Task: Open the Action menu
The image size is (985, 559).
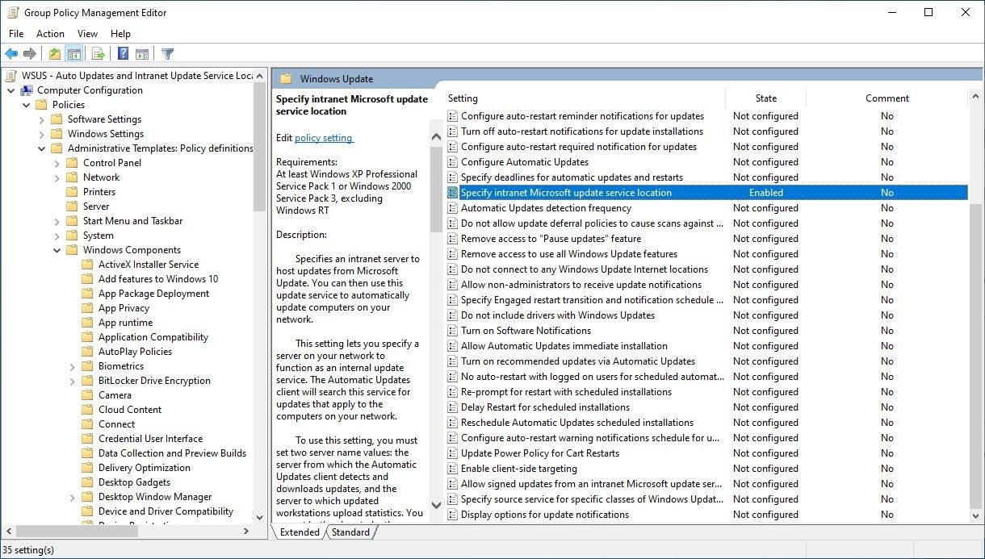Action: pyautogui.click(x=50, y=34)
